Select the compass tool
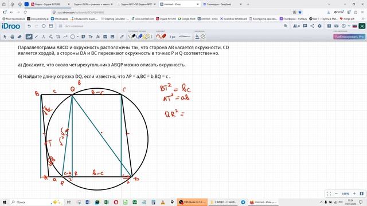The height and width of the screenshot is (206, 367). click(x=44, y=37)
